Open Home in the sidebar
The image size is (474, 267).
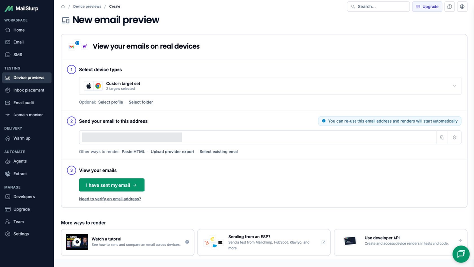(27, 30)
